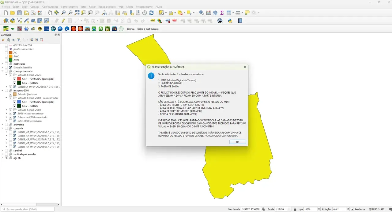Screen dimensions: 392x212
Task: Click the Zoom Full extent icon
Action: tap(77, 13)
